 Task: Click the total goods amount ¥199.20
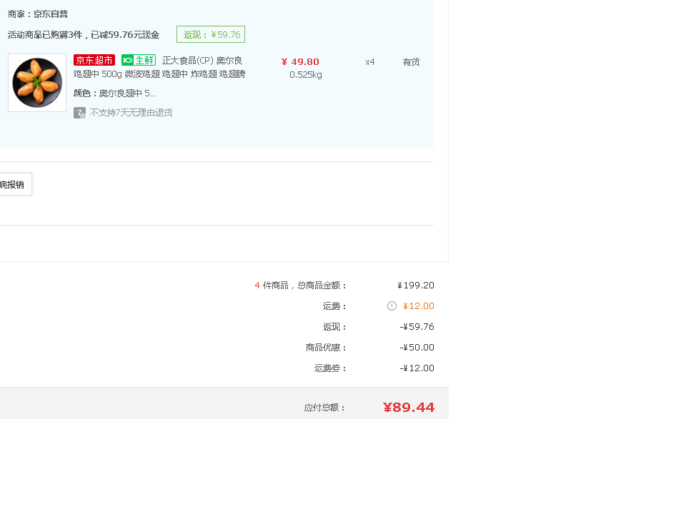tap(416, 286)
